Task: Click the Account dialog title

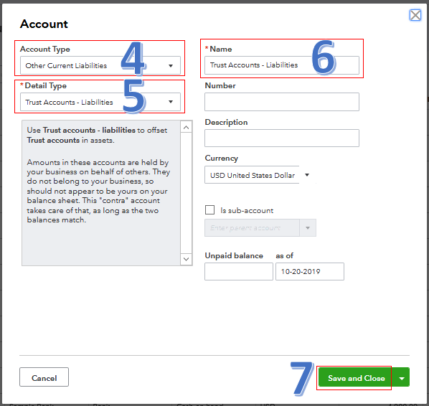Action: tap(44, 24)
